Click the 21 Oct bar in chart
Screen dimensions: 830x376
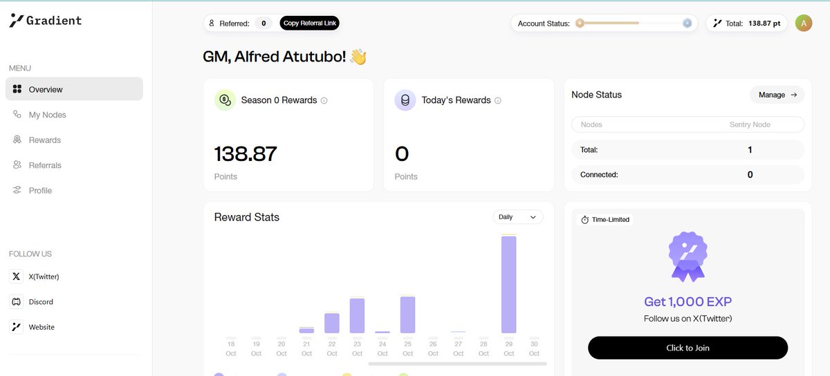tap(306, 330)
